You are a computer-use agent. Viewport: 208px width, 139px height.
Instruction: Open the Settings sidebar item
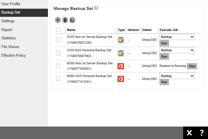click(x=8, y=21)
